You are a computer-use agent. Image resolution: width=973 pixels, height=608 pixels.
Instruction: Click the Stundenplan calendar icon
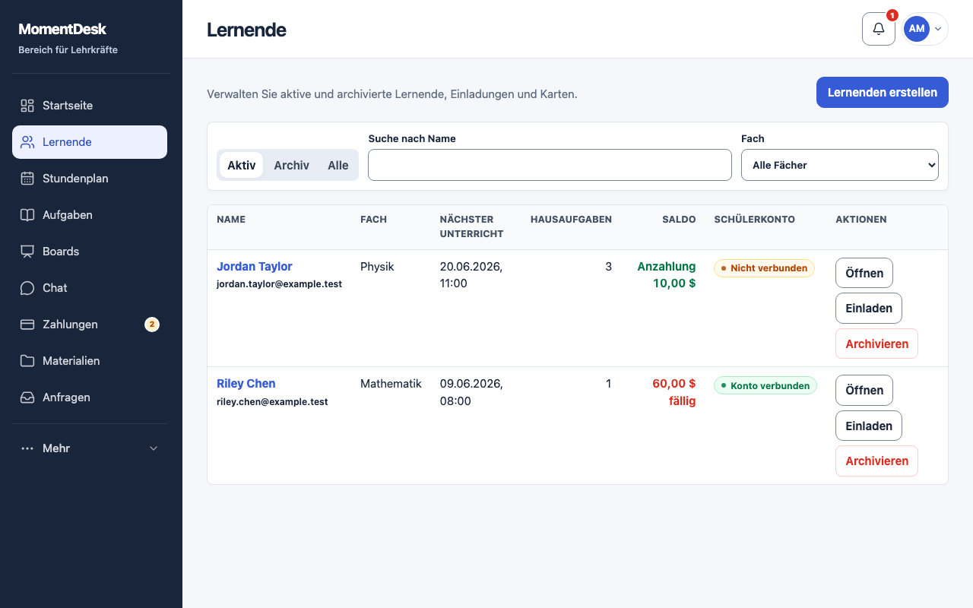[27, 179]
